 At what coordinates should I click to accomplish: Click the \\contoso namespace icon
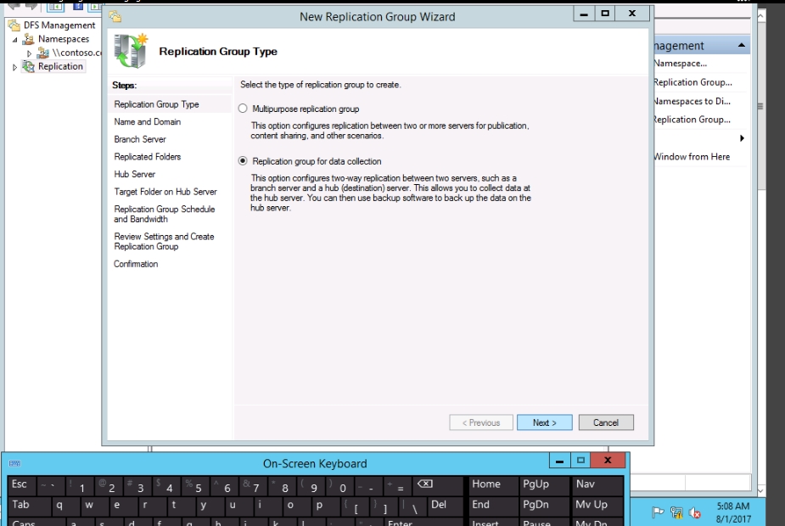click(43, 53)
